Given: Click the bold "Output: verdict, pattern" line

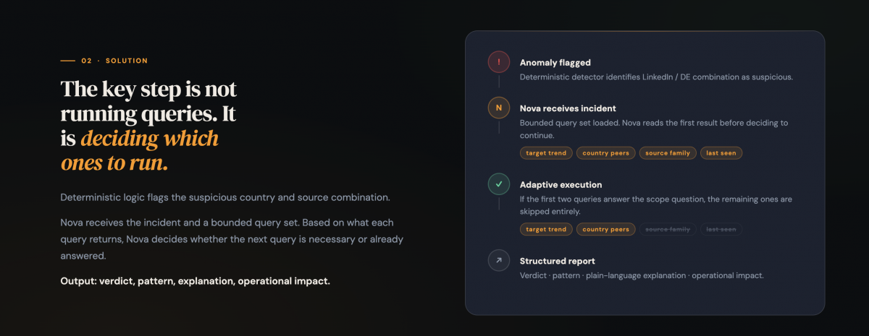Looking at the screenshot, I should click(195, 280).
